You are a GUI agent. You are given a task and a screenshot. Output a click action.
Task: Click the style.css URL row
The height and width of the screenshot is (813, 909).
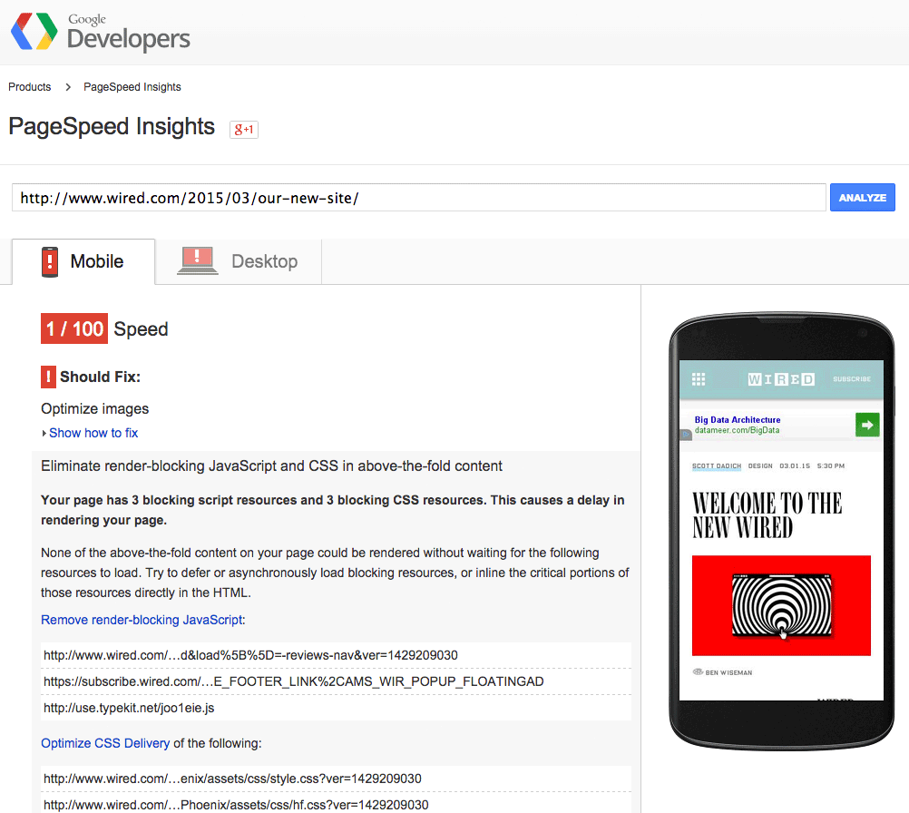point(336,779)
